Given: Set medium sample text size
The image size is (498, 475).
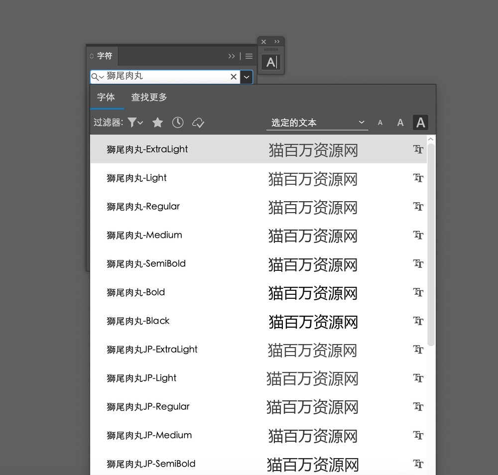Looking at the screenshot, I should (x=400, y=122).
